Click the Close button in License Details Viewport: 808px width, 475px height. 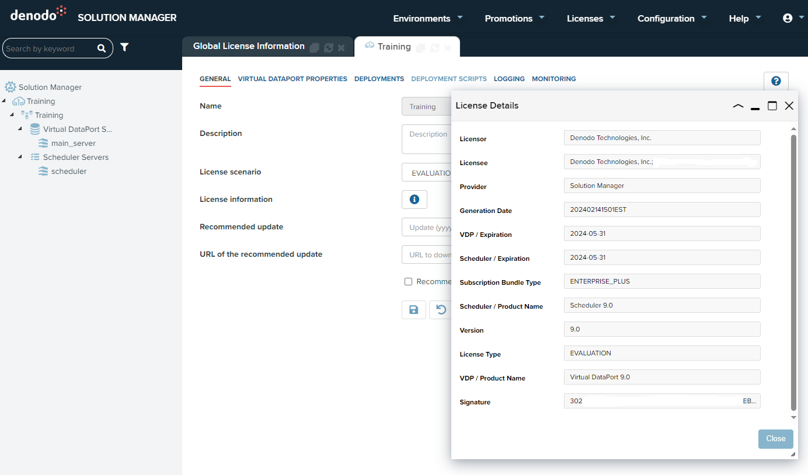click(x=776, y=439)
